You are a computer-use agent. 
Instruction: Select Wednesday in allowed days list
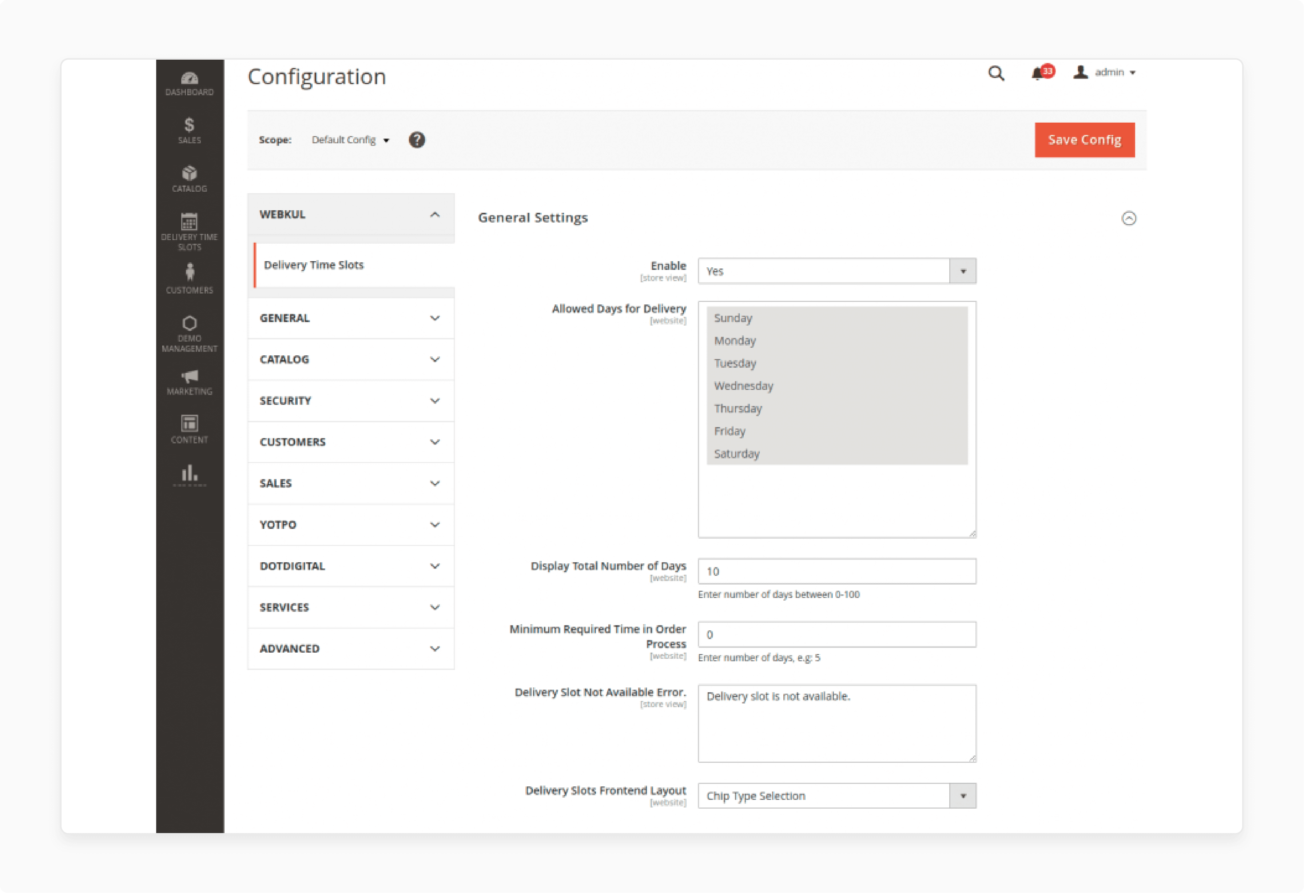click(836, 386)
